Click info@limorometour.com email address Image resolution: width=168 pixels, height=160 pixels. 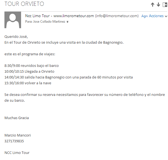117,16
